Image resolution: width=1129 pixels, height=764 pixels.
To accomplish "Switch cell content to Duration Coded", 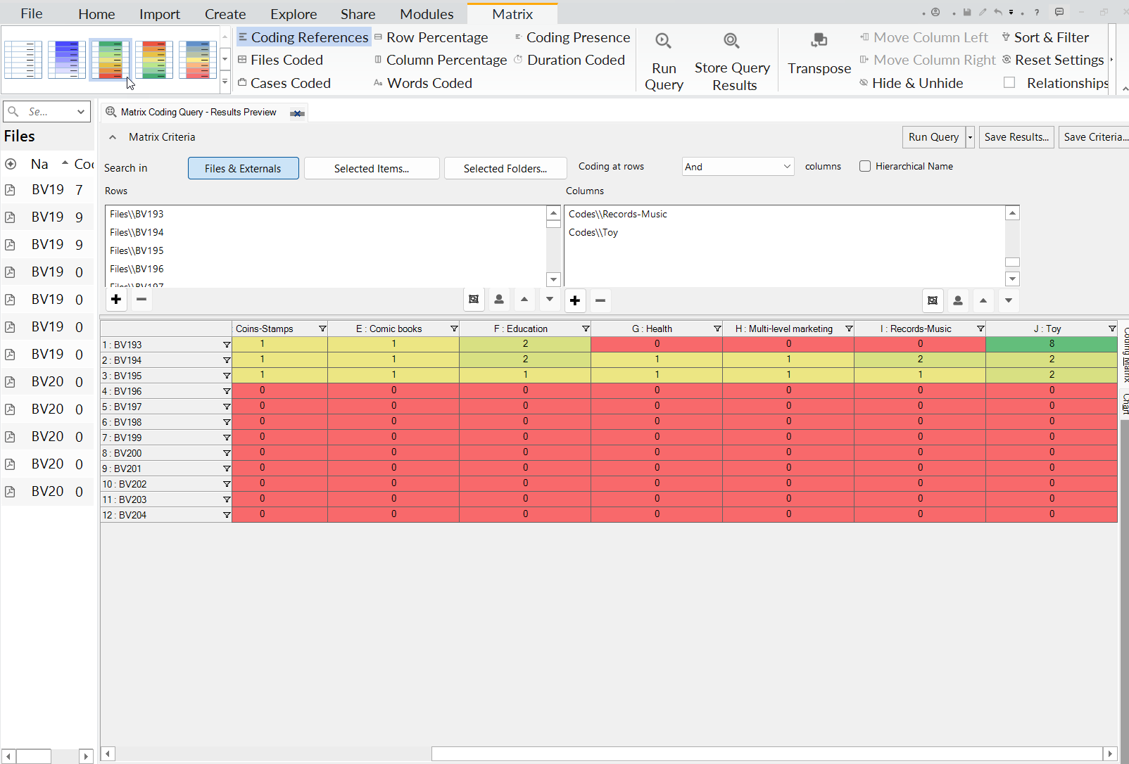I will point(569,60).
